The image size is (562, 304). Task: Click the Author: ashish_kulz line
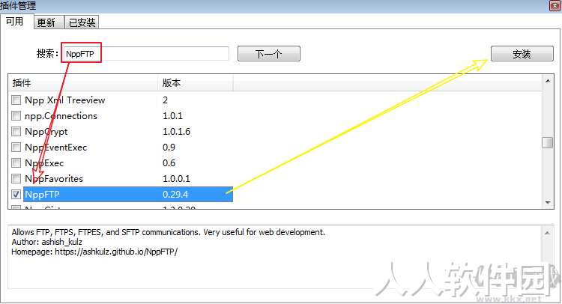pyautogui.click(x=47, y=242)
